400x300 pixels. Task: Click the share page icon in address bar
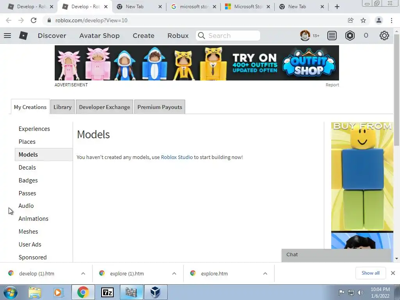[x=350, y=20]
